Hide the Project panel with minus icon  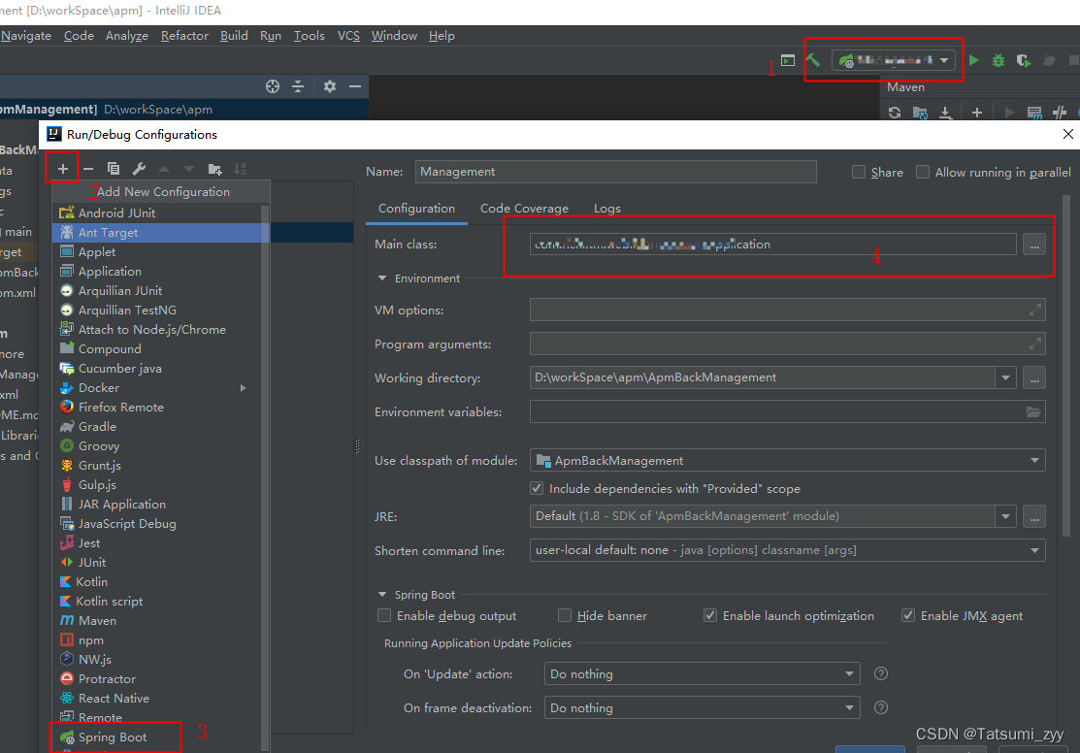(x=355, y=86)
